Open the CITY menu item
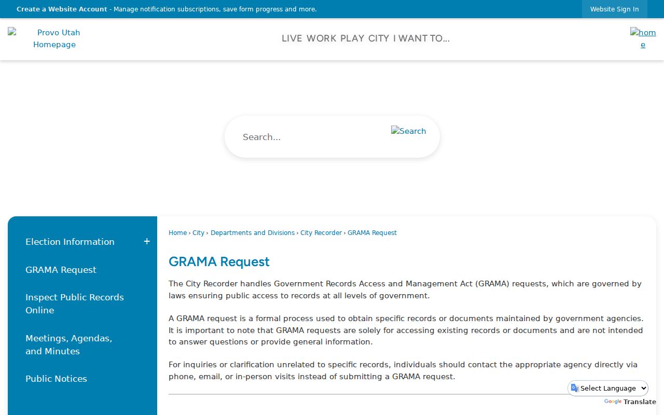 tap(379, 38)
